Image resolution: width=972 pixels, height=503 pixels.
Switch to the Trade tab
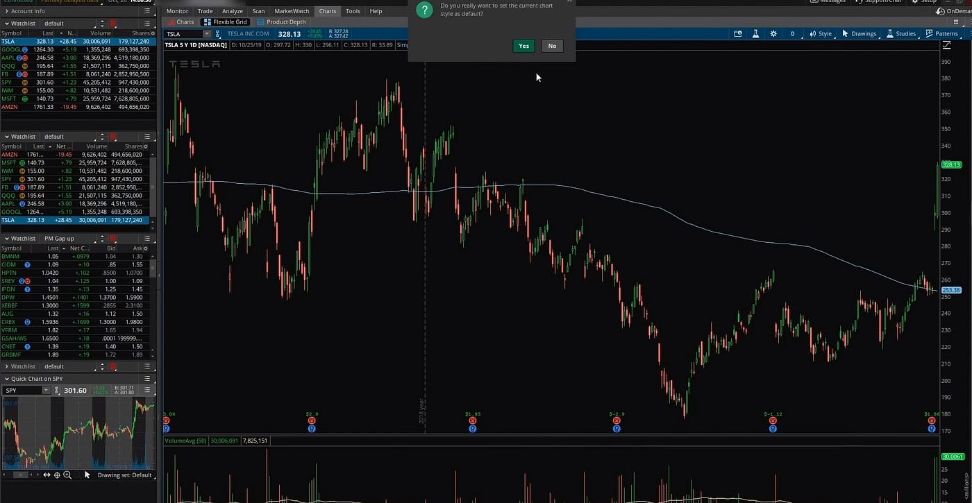[x=205, y=11]
